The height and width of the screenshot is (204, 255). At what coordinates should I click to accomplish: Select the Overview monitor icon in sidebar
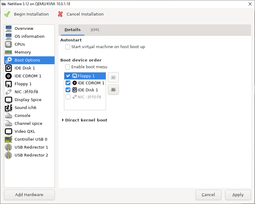point(9,28)
